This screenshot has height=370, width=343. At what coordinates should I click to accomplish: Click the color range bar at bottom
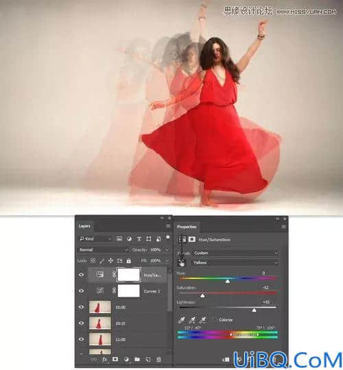(x=228, y=334)
